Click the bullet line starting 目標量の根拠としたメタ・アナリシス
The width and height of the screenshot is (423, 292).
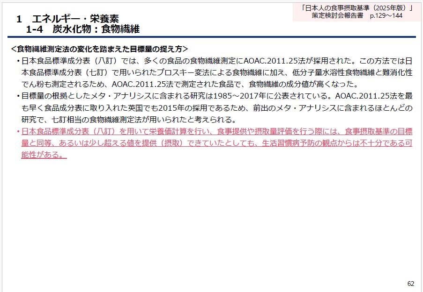(x=216, y=96)
